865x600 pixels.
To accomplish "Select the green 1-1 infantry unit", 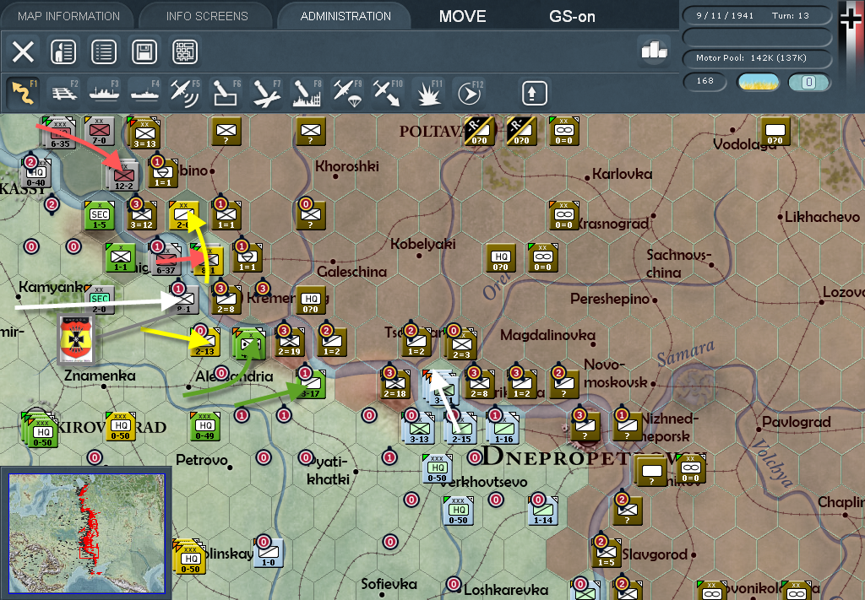I will [x=120, y=258].
